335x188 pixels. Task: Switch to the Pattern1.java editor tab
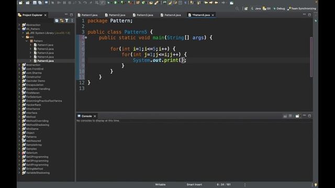click(x=87, y=15)
